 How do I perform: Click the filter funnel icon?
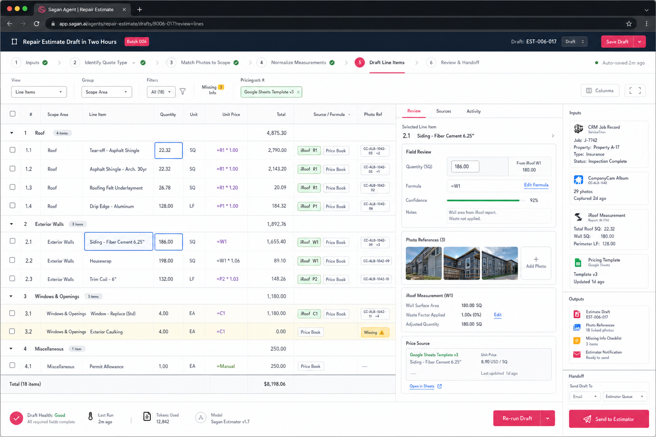pos(182,92)
